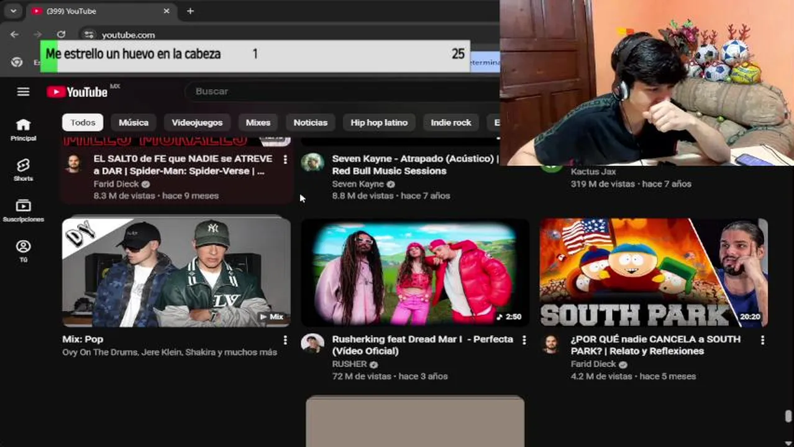Click '8.3 M de vistas · hace 9 meses'

(x=156, y=196)
